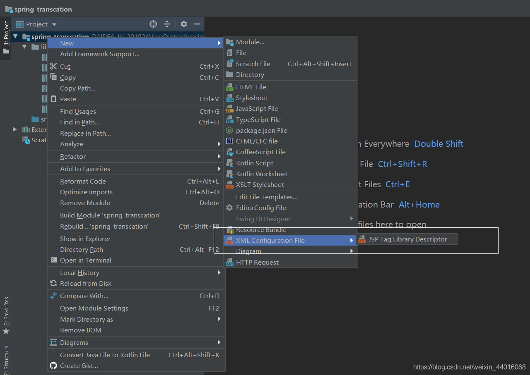Image resolution: width=530 pixels, height=375 pixels.
Task: Click the HTML File icon
Action: coord(229,87)
